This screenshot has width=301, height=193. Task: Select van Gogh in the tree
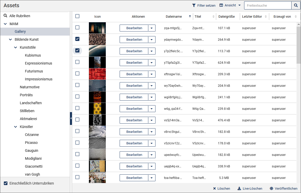(x=32, y=174)
